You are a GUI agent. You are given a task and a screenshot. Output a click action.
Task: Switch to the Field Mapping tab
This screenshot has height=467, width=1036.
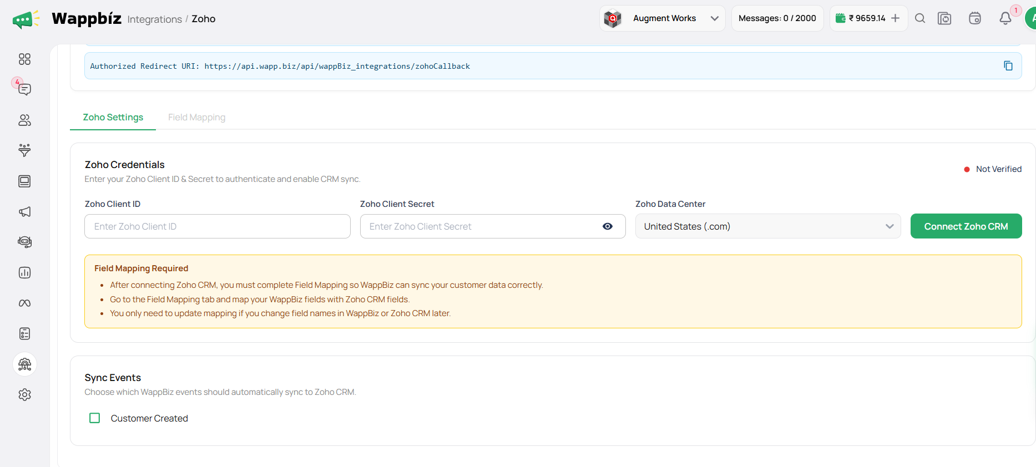click(x=197, y=118)
